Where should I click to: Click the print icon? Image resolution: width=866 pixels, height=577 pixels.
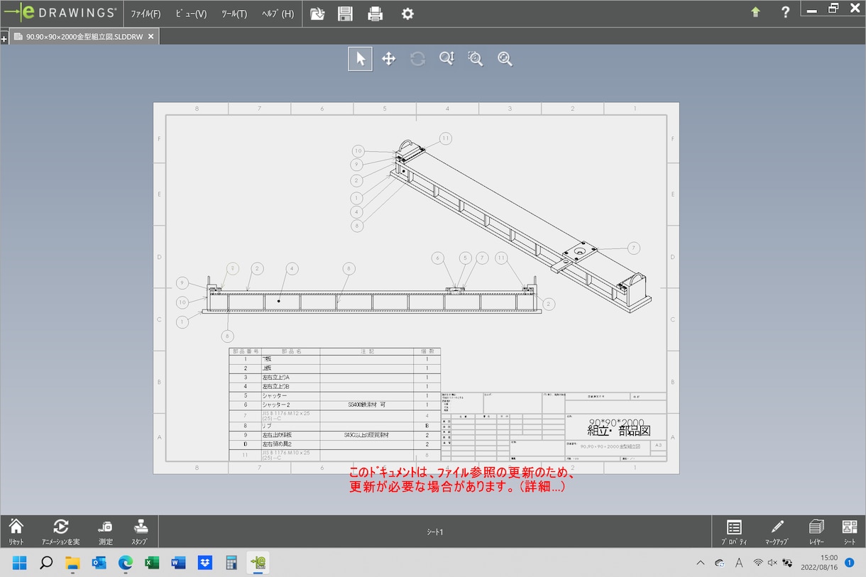click(x=376, y=13)
